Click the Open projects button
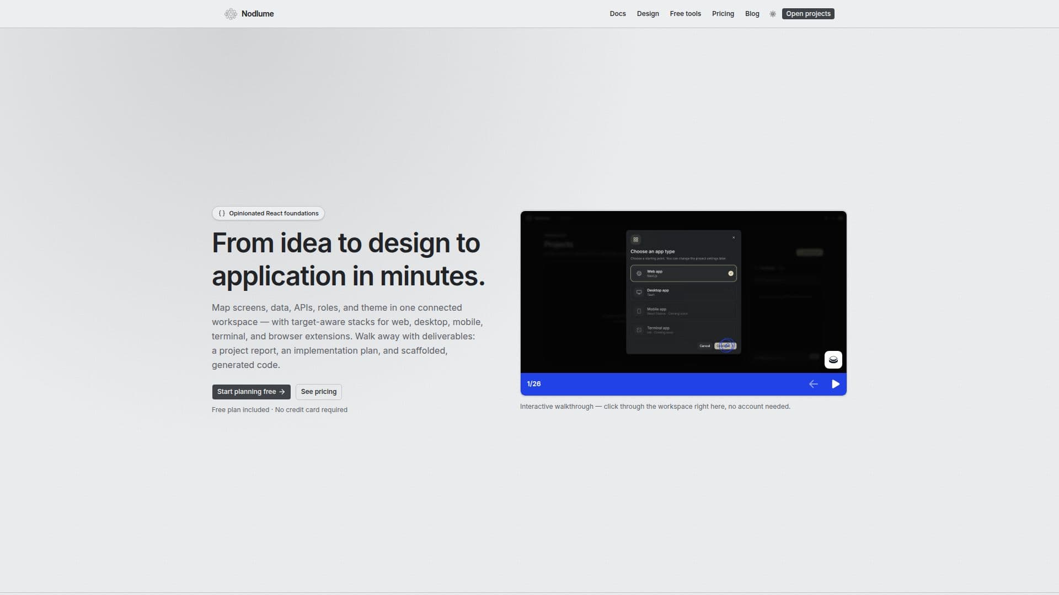The width and height of the screenshot is (1059, 595). tap(808, 14)
